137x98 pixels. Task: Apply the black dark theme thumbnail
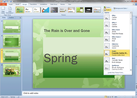[x=89, y=10]
